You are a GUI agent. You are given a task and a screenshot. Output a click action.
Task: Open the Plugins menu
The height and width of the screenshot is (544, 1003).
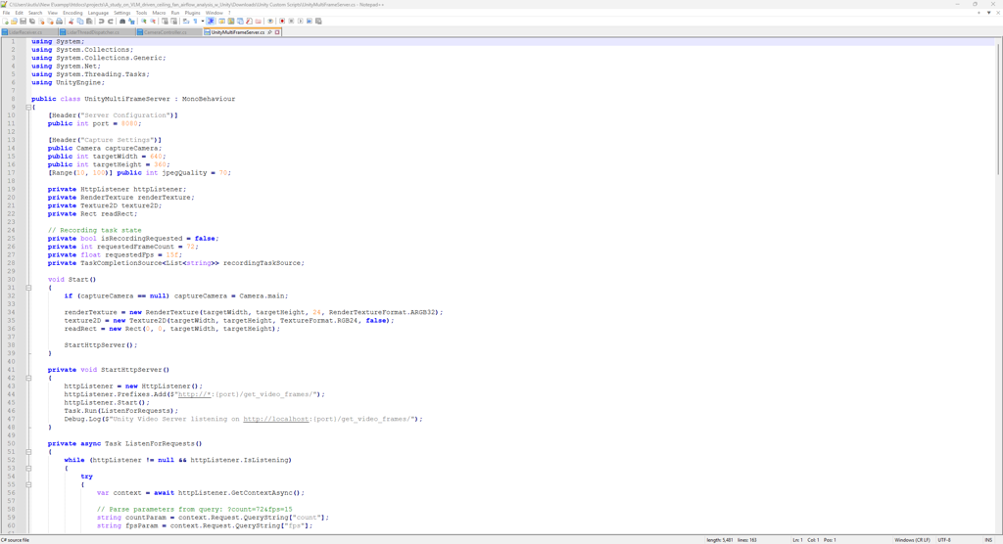point(192,13)
